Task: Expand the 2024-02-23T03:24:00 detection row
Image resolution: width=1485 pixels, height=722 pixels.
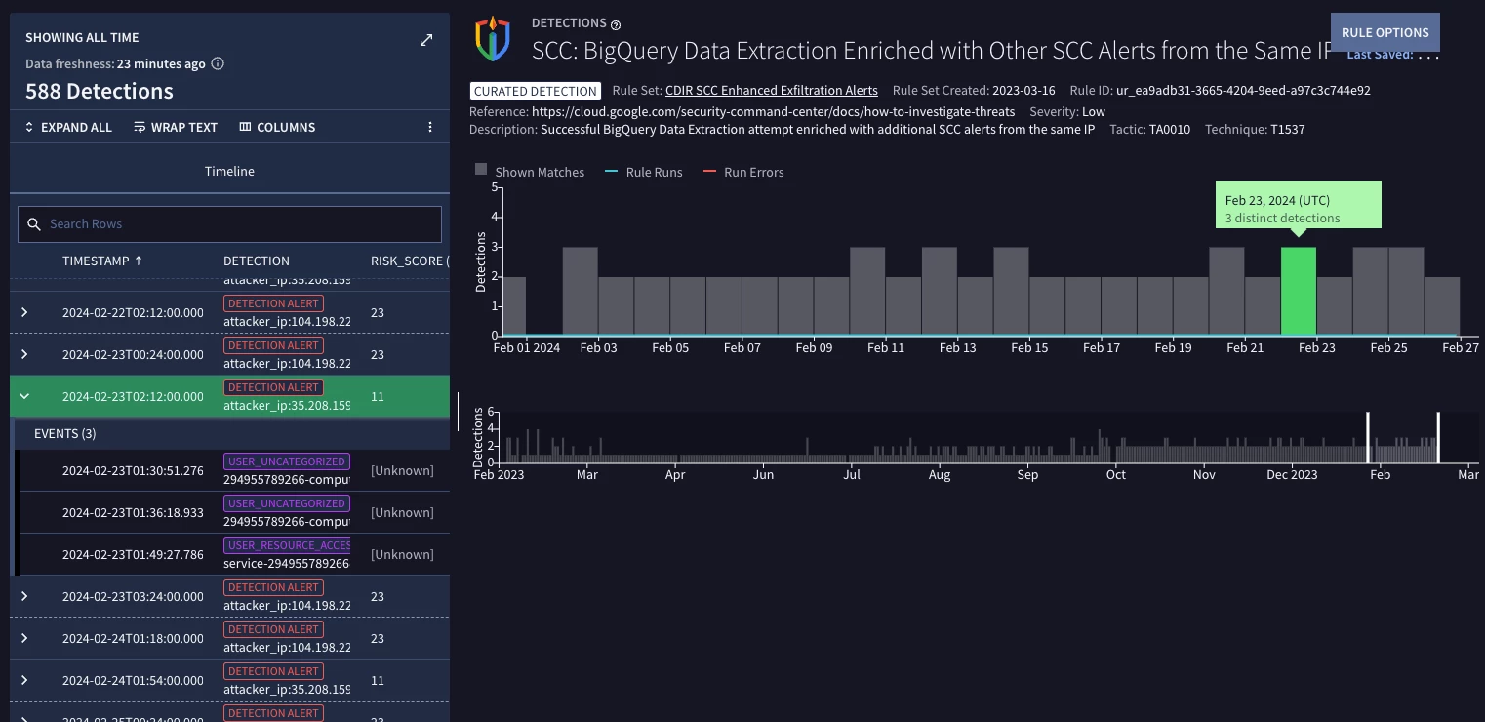Action: pos(24,596)
